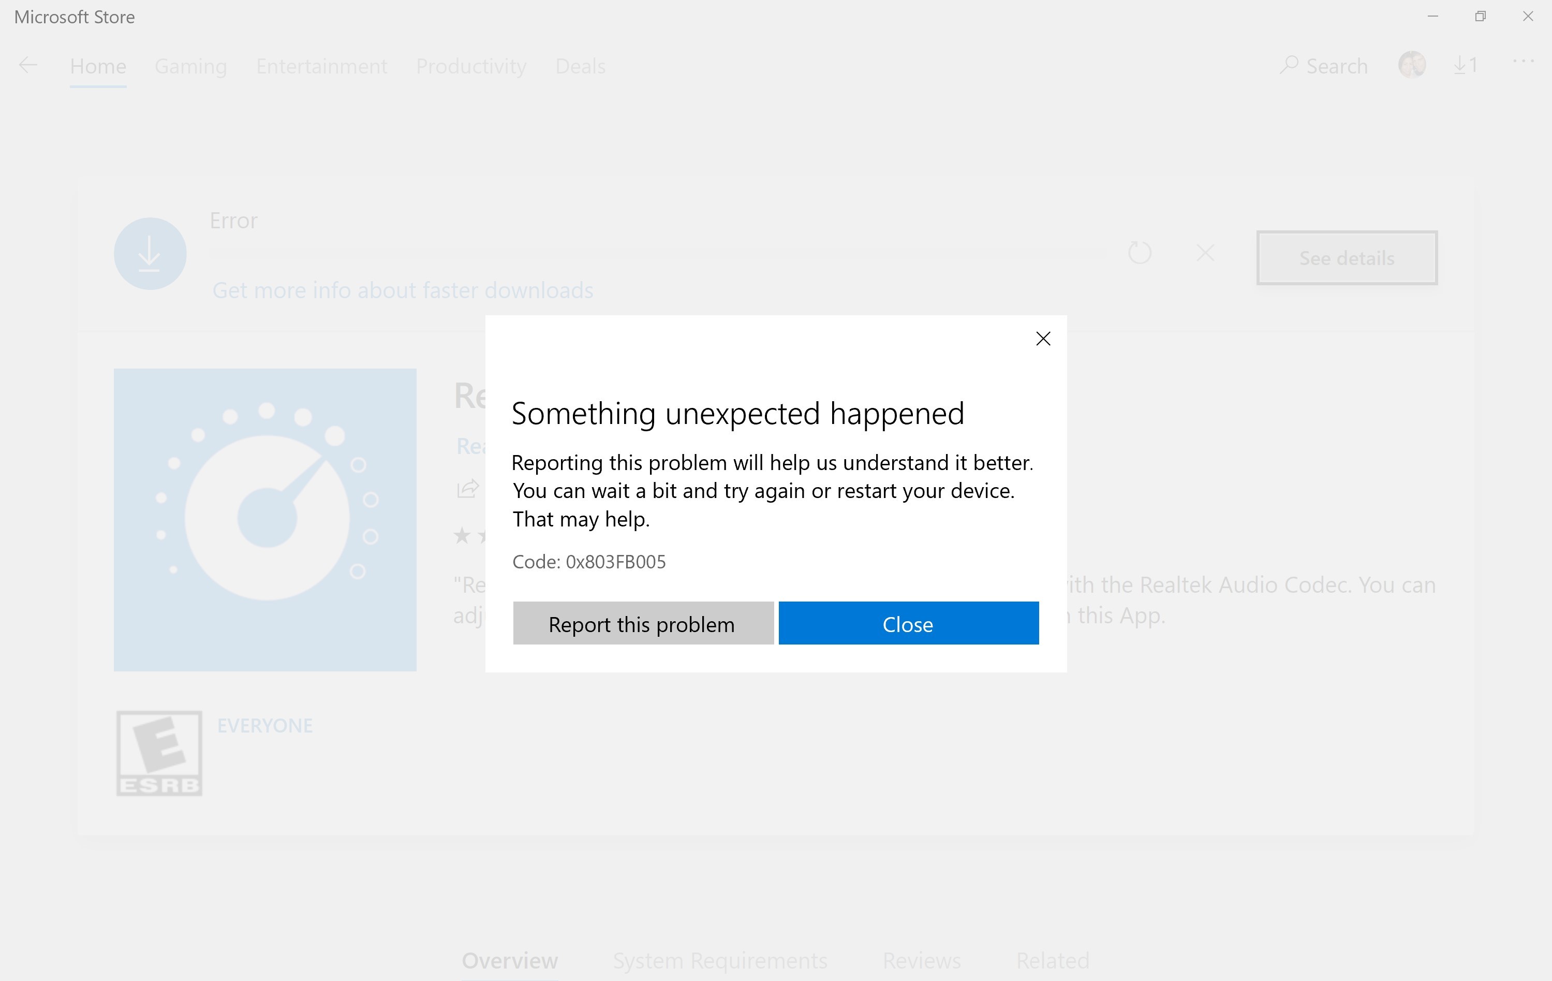Open the user account profile picture

coord(1411,65)
